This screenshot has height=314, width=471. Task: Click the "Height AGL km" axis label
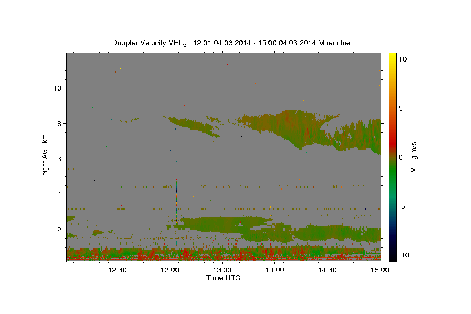(x=45, y=157)
